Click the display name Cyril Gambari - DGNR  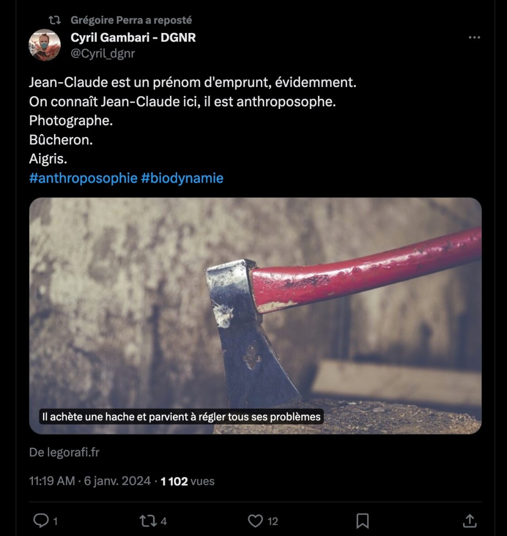pyautogui.click(x=133, y=38)
